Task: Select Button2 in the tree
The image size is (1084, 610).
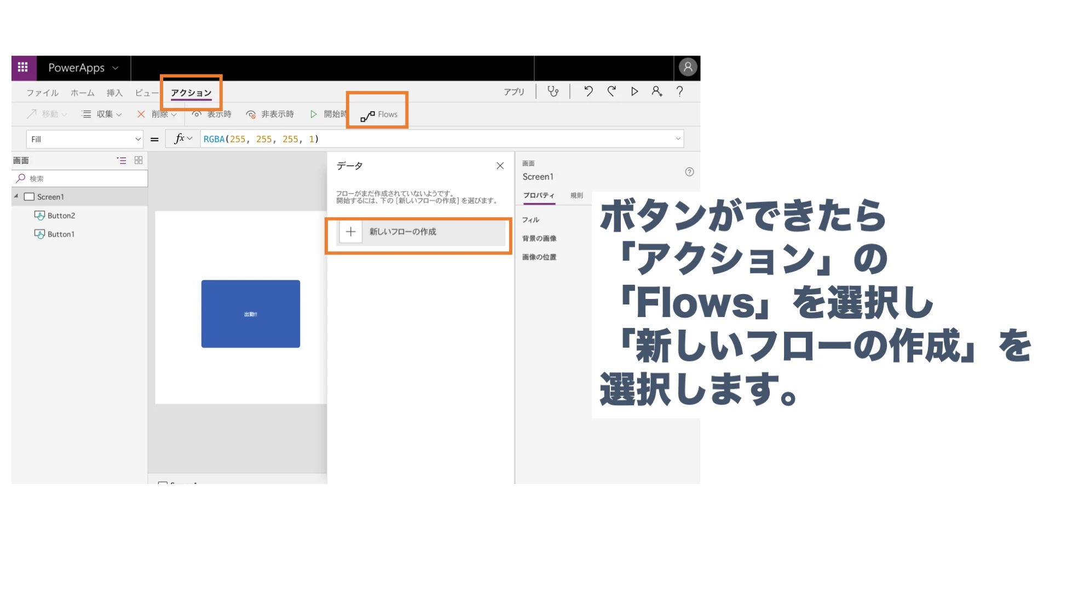Action: click(61, 216)
